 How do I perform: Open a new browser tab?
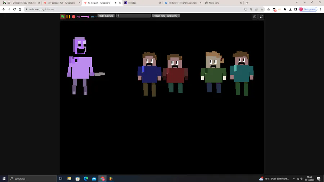point(247,3)
